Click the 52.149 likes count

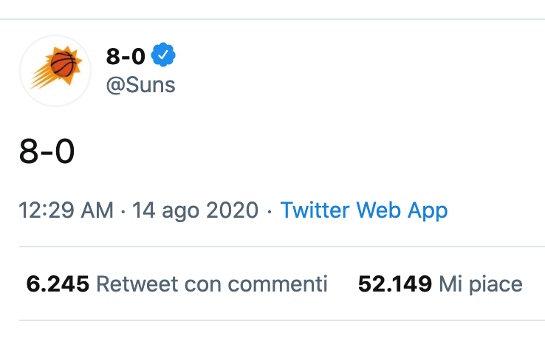(395, 283)
